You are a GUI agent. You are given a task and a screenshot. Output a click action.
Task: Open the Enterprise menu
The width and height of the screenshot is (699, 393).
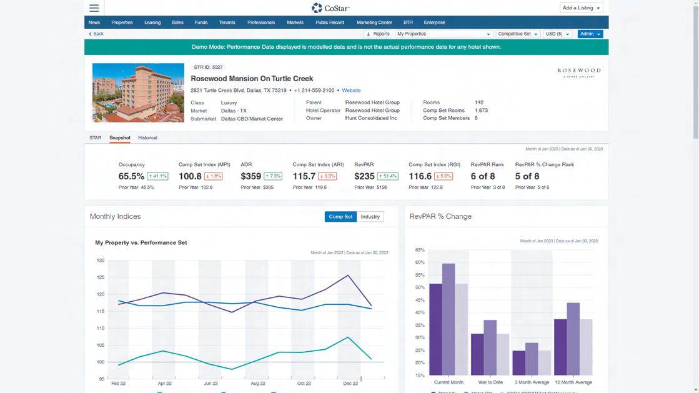(434, 22)
